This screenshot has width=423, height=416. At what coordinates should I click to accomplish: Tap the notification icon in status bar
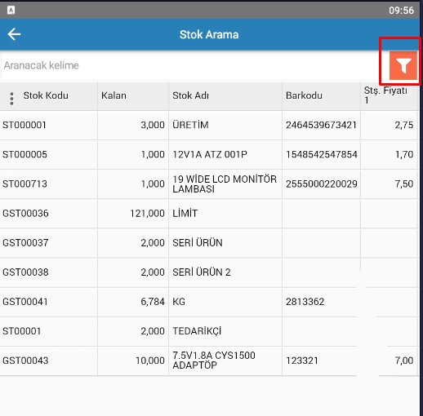click(11, 10)
